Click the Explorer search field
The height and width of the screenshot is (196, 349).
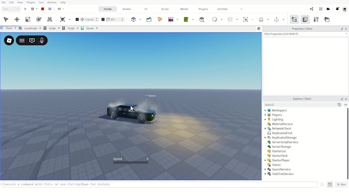300,104
